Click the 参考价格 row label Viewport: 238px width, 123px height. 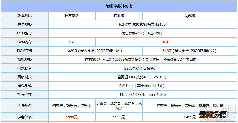click(x=24, y=117)
